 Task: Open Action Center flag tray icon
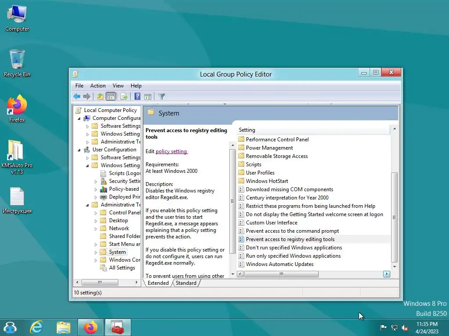coord(383,327)
